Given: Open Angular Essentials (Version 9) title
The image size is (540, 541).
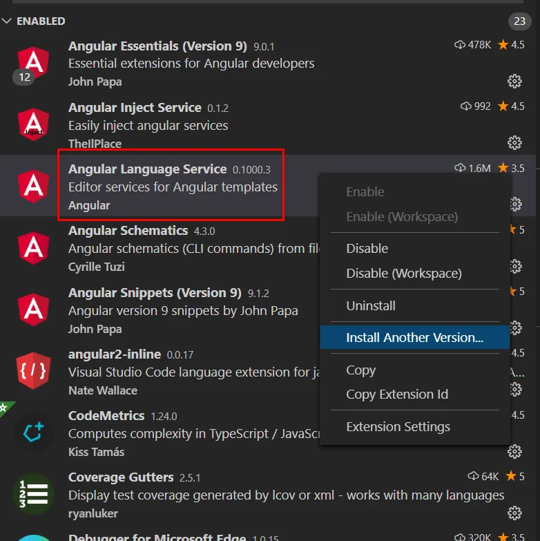Looking at the screenshot, I should (157, 46).
